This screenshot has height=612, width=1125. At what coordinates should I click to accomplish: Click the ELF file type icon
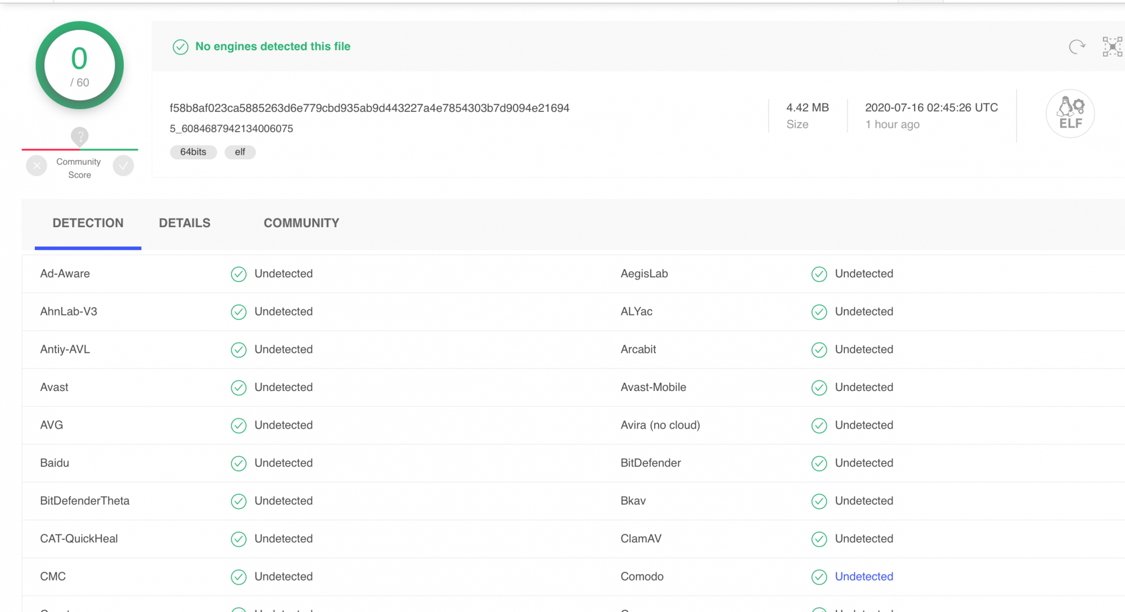1070,114
